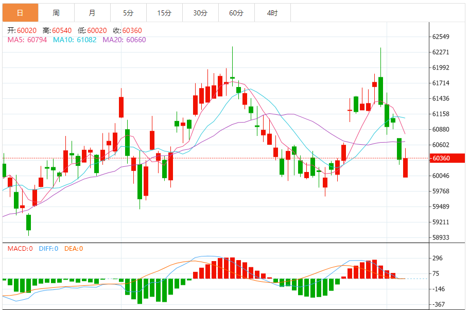Click the 75 MACD axis label
The image size is (469, 310).
(436, 273)
